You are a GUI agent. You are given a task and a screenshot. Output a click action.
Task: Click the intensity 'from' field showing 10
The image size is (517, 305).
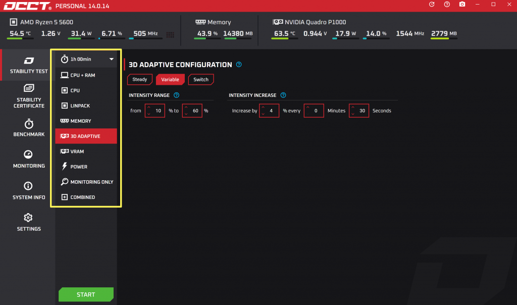[x=155, y=111]
